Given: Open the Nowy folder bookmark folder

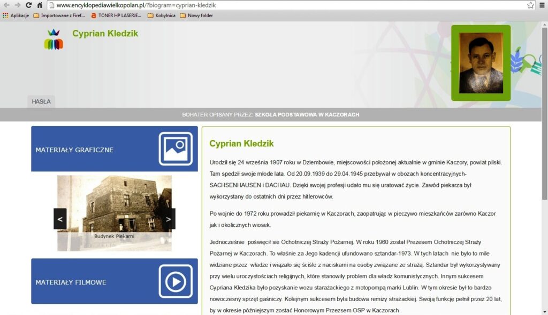Looking at the screenshot, I should (196, 15).
